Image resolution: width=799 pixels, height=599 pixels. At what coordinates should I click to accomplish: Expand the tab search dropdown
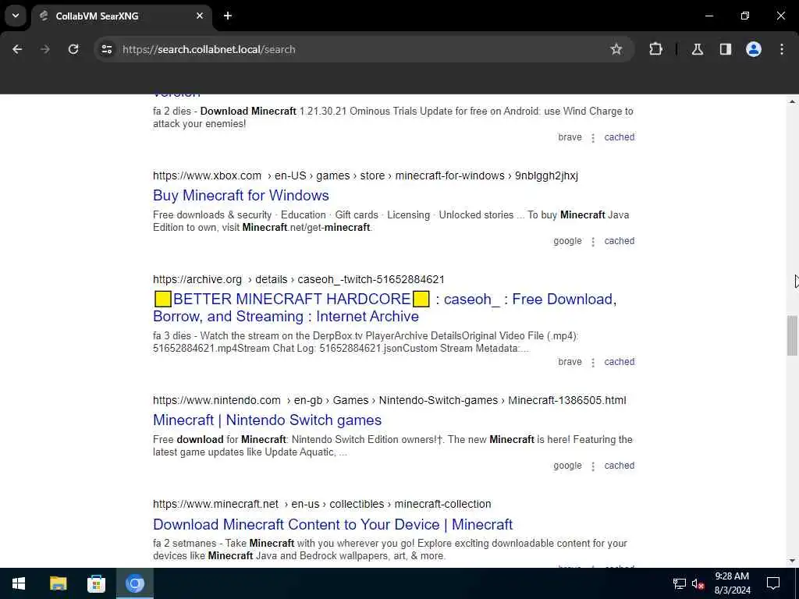click(16, 16)
